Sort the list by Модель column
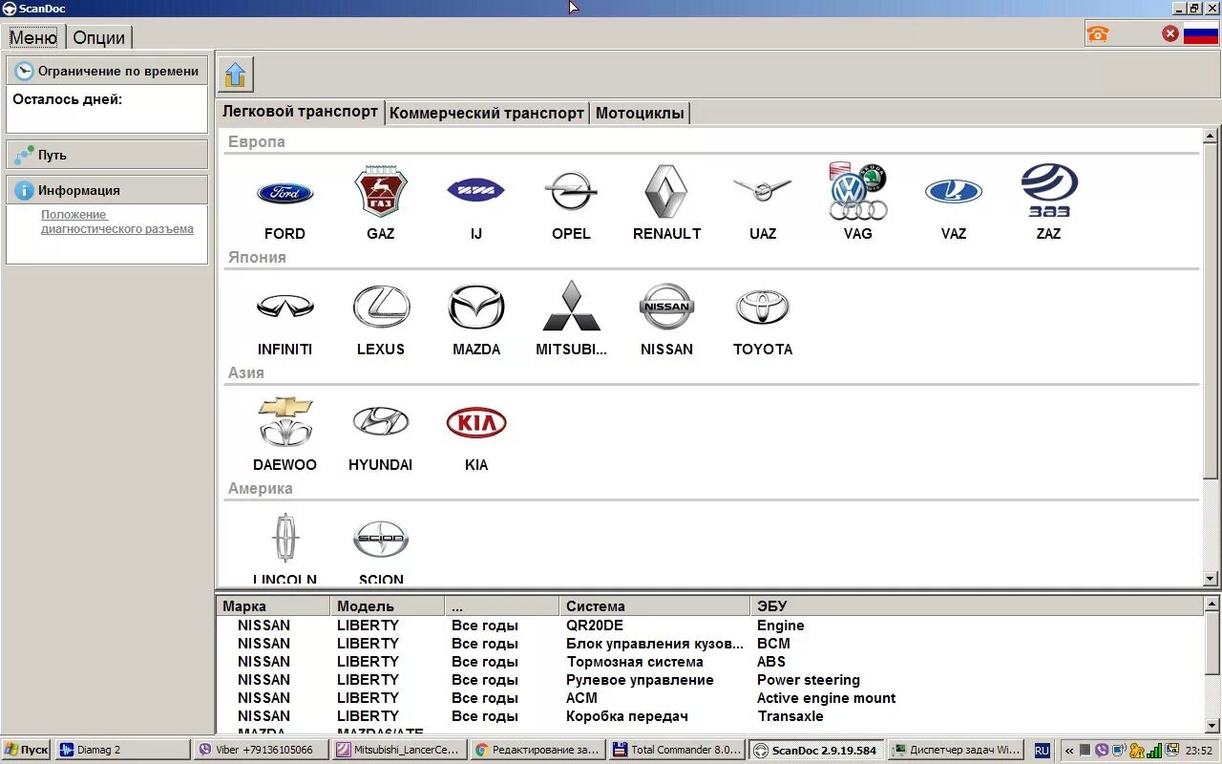Screen dimensions: 1222x764 coord(387,605)
